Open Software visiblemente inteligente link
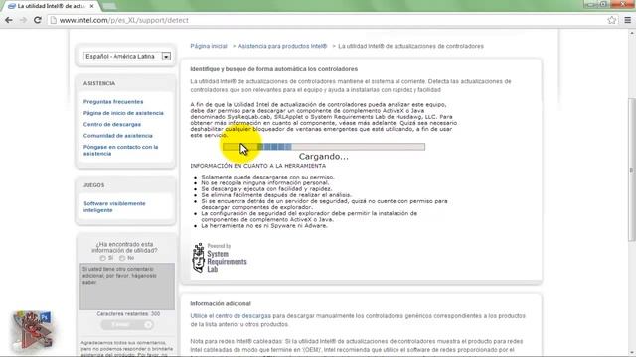This screenshot has height=357, width=636. pyautogui.click(x=114, y=207)
